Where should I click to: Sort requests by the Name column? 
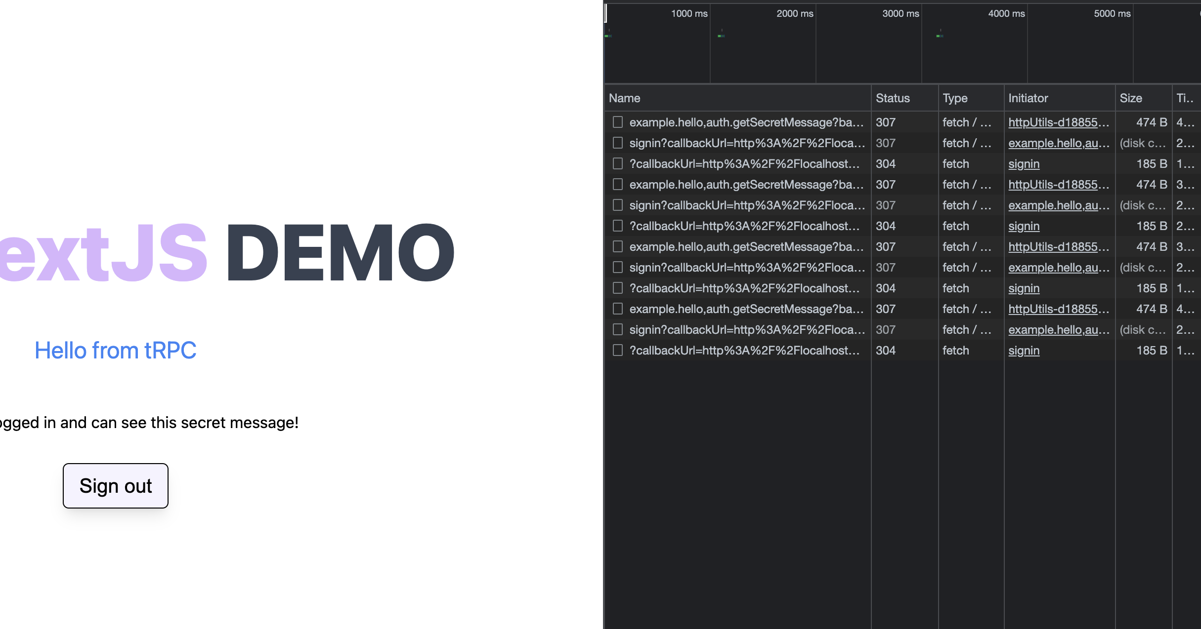click(x=624, y=98)
